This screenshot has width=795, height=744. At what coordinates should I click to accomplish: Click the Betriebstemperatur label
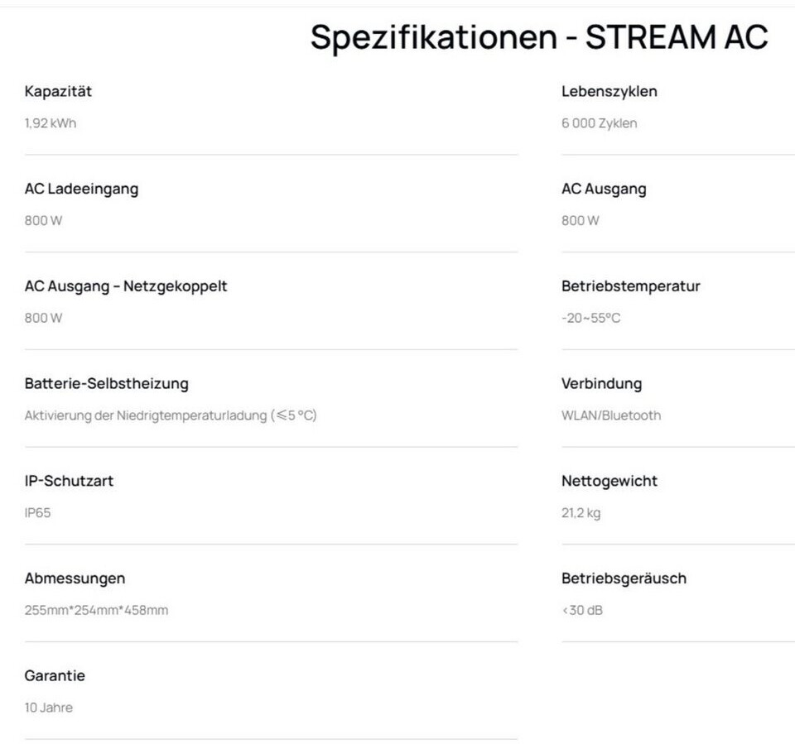[630, 286]
